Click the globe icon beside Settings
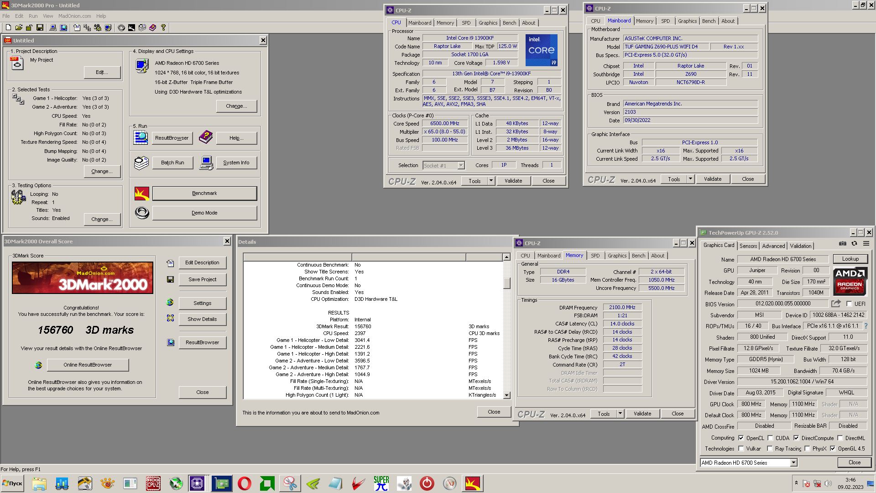This screenshot has height=493, width=876. (x=170, y=303)
